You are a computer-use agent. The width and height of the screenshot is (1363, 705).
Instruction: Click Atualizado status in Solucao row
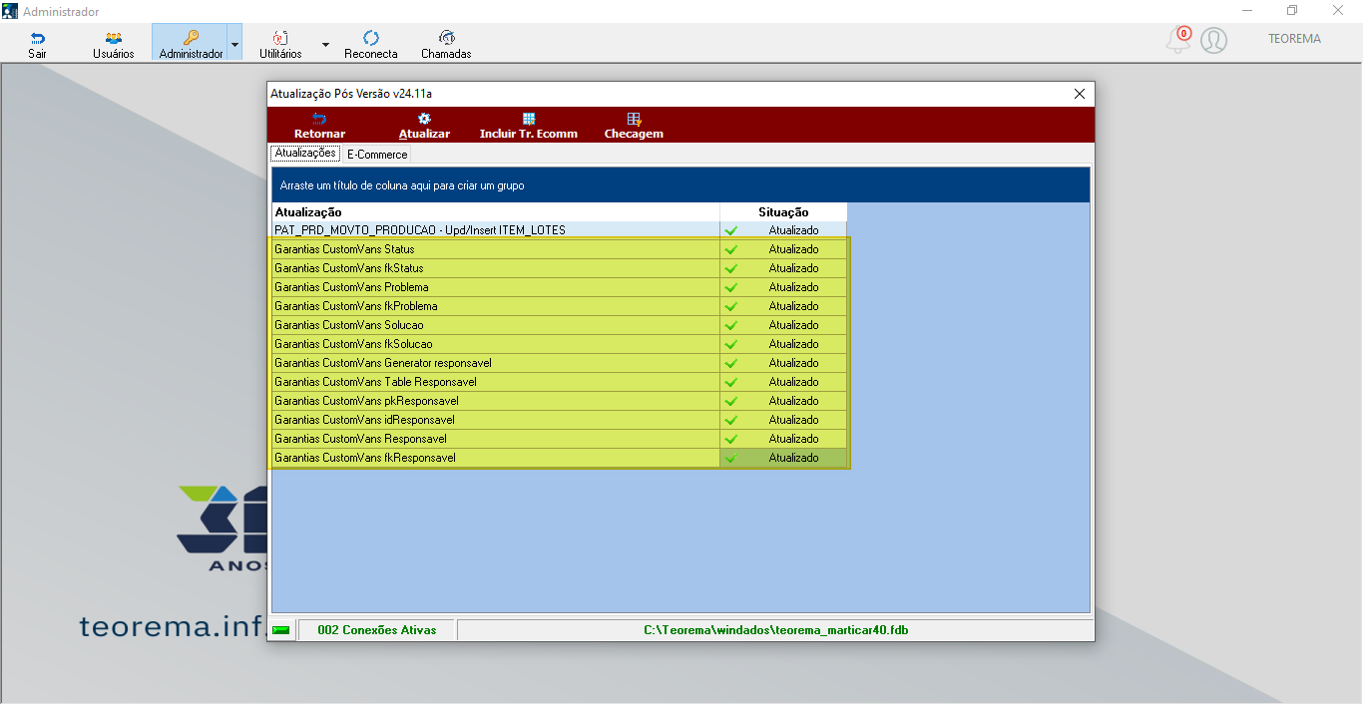[793, 325]
